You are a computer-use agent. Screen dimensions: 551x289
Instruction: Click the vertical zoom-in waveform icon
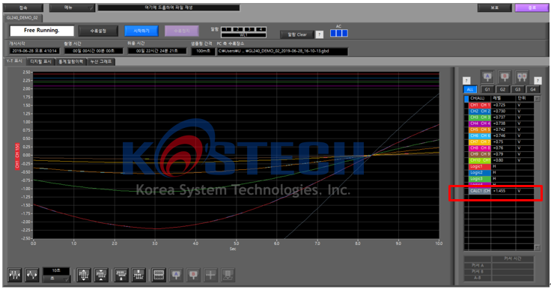(84, 275)
